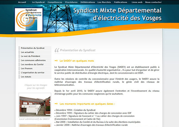Open Liens web menu item
Screen dimensions: 179x127
[137, 2]
